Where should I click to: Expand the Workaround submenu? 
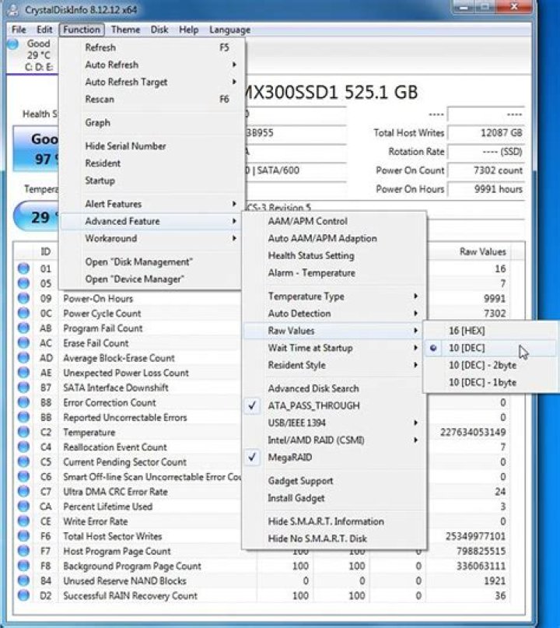152,238
